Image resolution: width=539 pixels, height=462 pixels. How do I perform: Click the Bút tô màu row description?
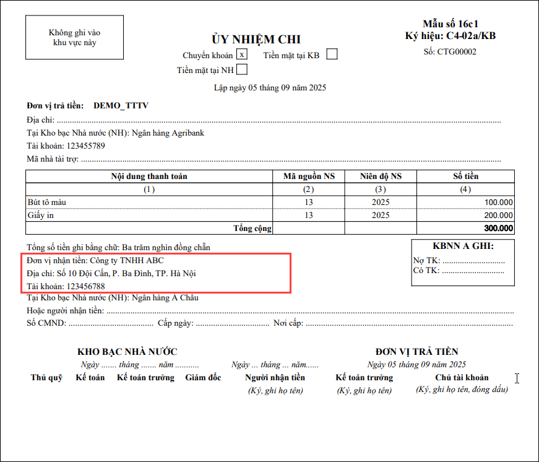pos(47,203)
